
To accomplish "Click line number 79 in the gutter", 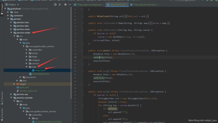I will pos(75,57).
